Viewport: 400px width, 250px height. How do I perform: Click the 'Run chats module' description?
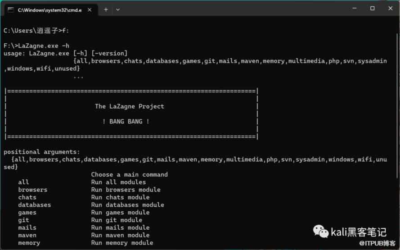click(x=120, y=197)
